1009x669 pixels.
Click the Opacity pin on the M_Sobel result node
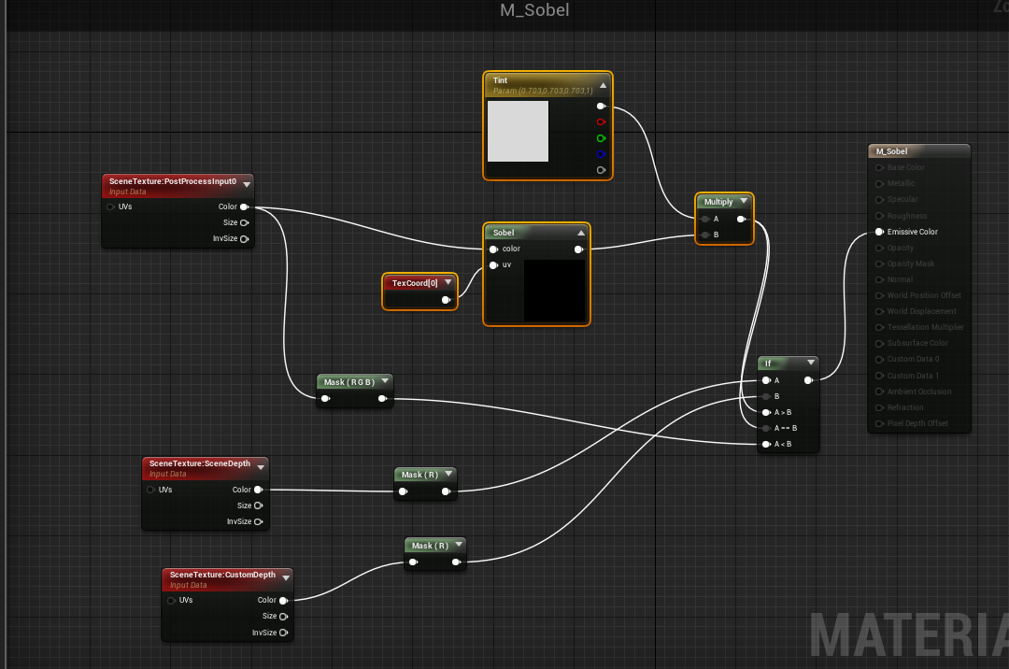coord(878,248)
